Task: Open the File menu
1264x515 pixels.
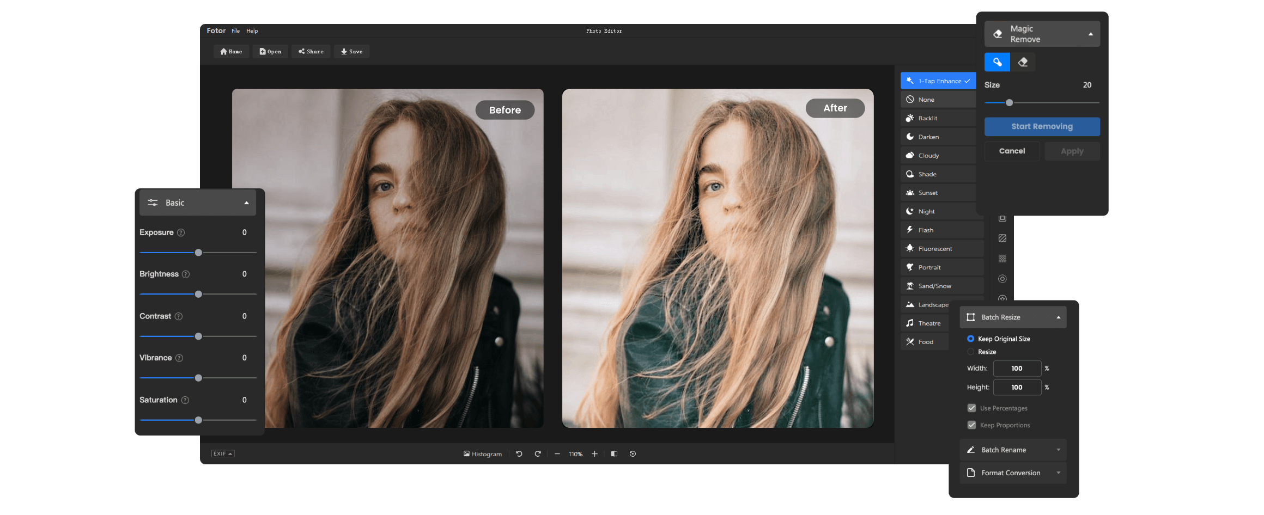Action: 235,30
